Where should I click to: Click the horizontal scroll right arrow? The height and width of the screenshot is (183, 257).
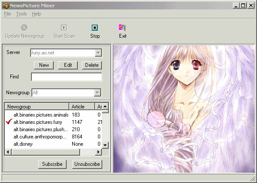tap(98, 152)
